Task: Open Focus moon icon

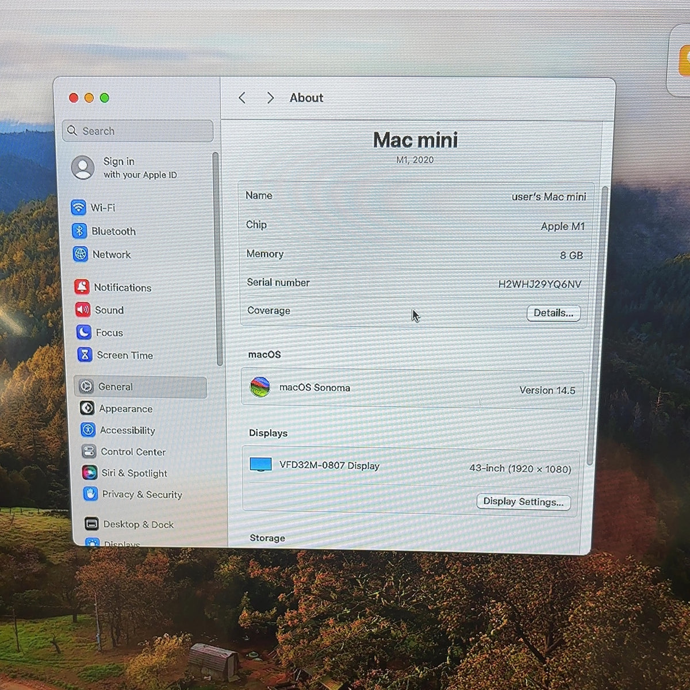Action: coord(84,332)
